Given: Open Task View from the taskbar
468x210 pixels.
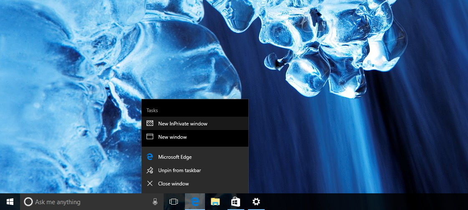Looking at the screenshot, I should [x=173, y=202].
